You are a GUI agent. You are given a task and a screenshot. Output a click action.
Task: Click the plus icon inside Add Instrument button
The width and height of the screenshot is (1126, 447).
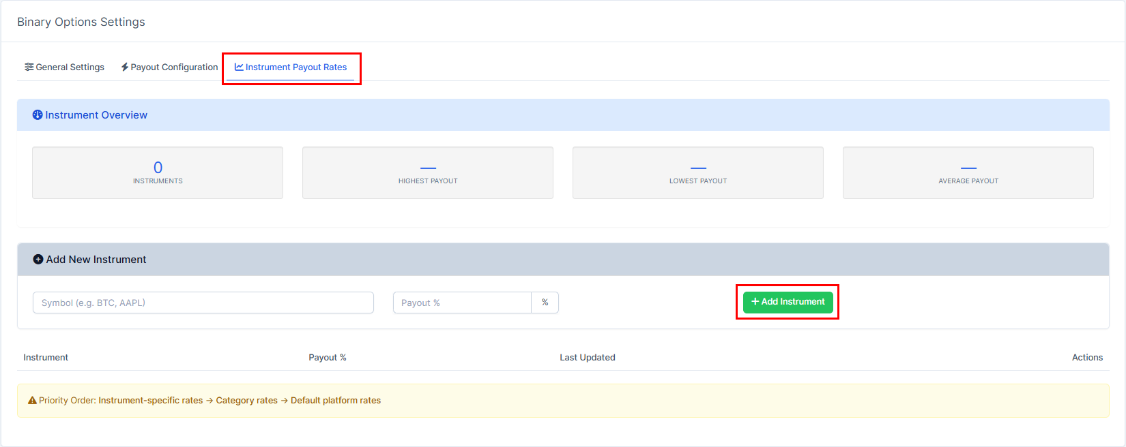[x=755, y=301]
